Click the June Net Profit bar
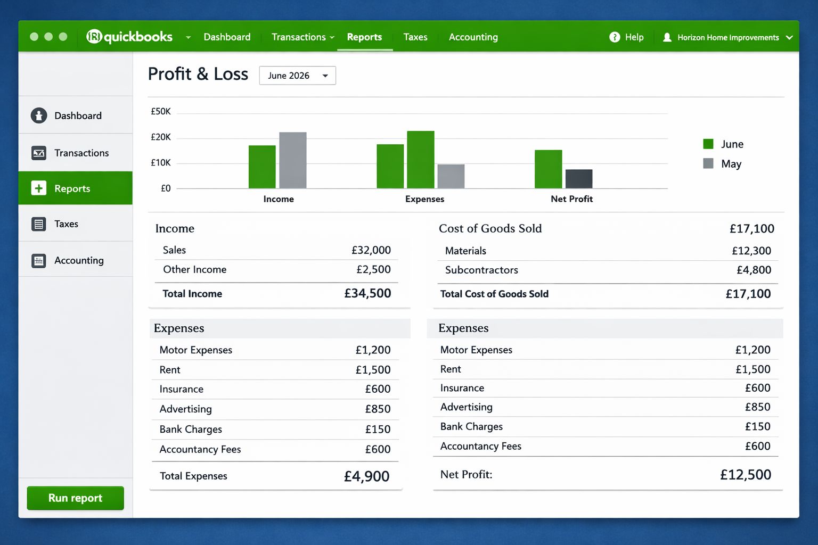Screen dimensions: 818x545 (x=549, y=169)
